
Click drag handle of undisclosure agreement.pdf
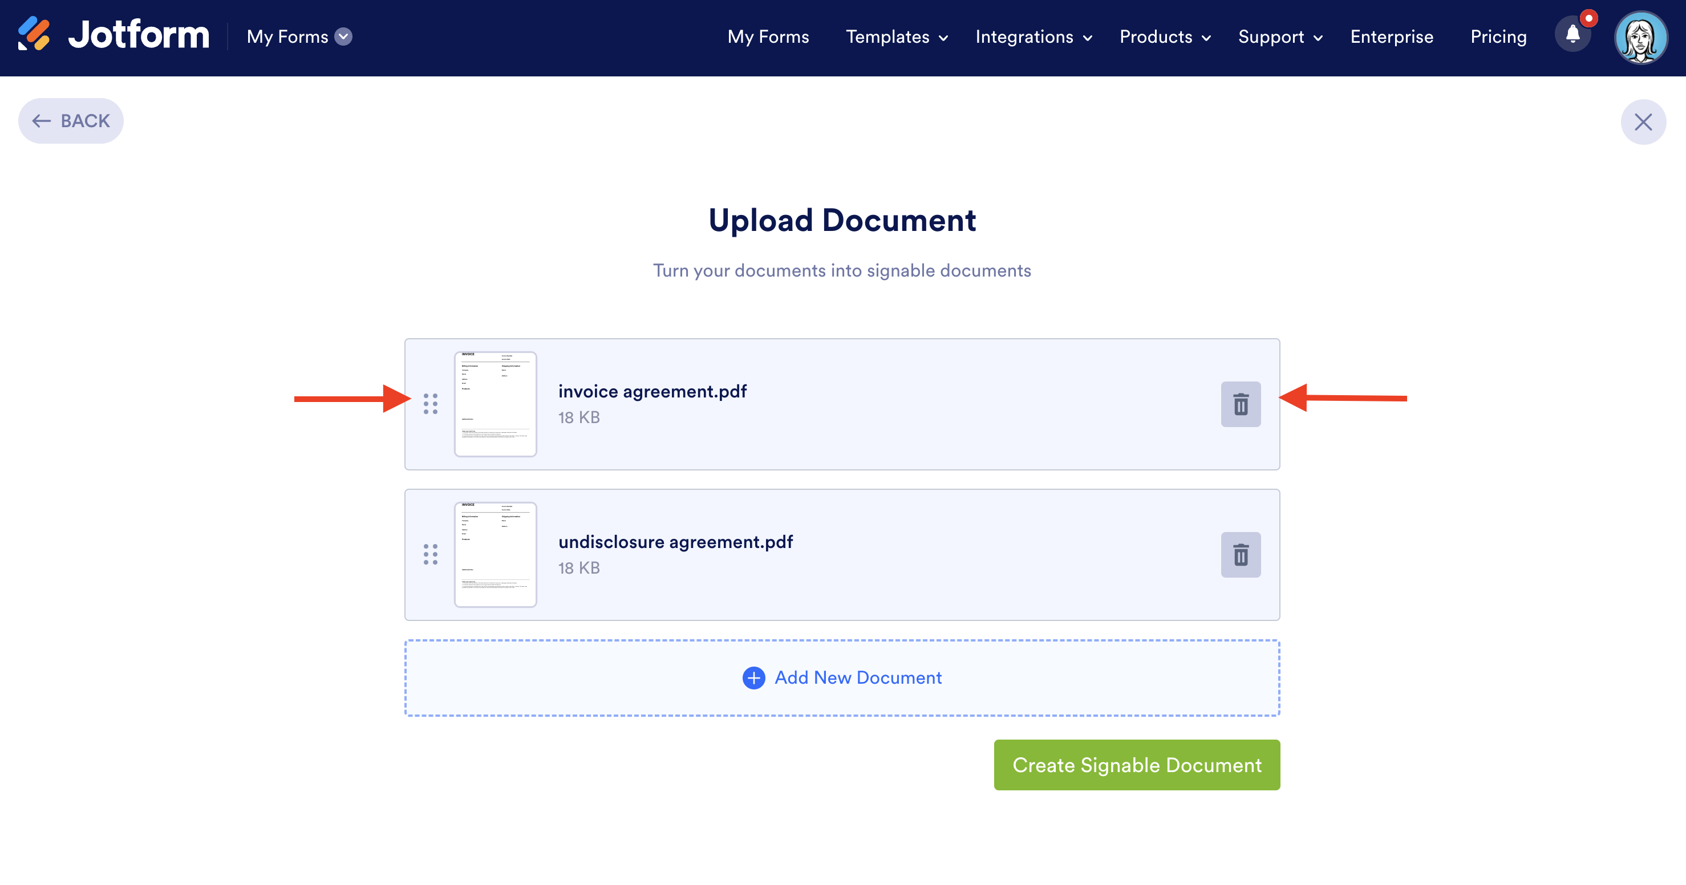click(x=430, y=554)
